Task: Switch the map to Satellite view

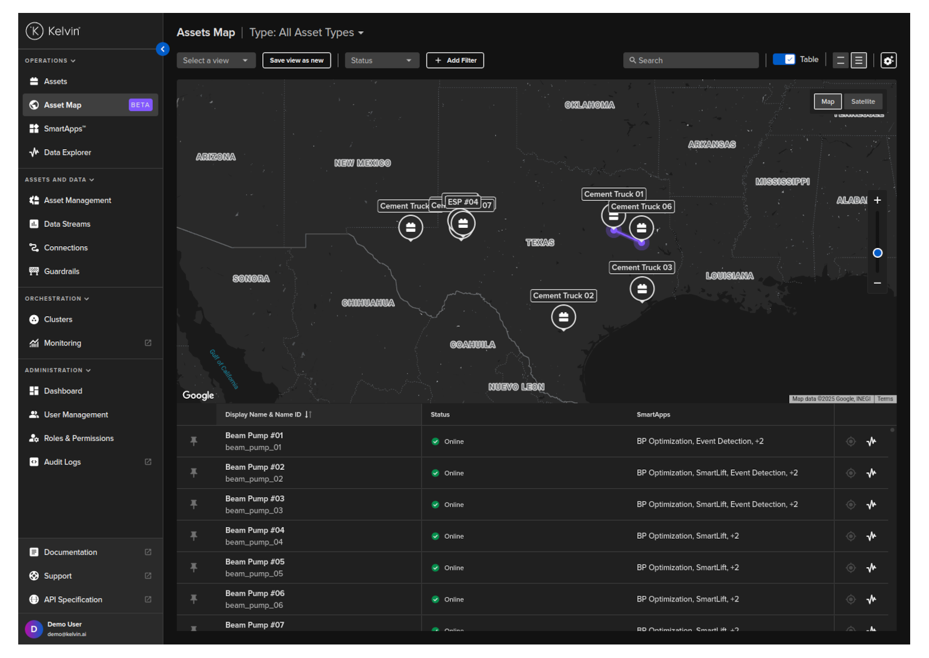Action: pyautogui.click(x=863, y=102)
